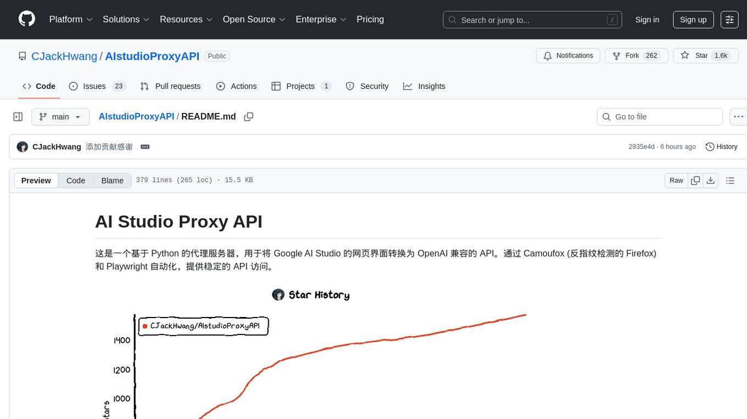
Task: Open the CJackHwang owner profile link
Action: (x=64, y=56)
